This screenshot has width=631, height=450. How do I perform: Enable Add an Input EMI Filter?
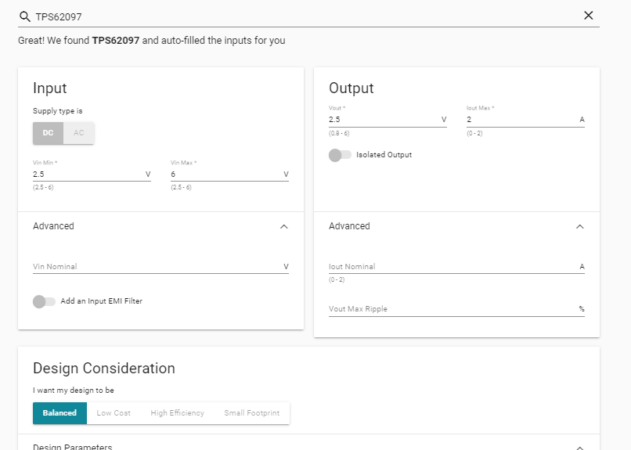(x=45, y=301)
